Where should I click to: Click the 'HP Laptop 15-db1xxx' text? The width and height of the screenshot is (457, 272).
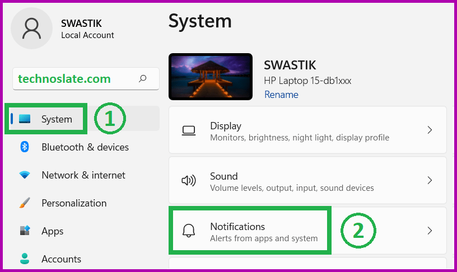pyautogui.click(x=307, y=81)
